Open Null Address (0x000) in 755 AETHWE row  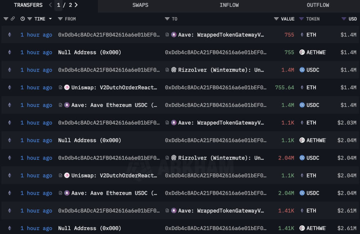click(x=90, y=52)
